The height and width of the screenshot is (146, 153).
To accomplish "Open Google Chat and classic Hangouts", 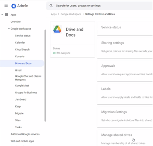I will pos(28,78).
